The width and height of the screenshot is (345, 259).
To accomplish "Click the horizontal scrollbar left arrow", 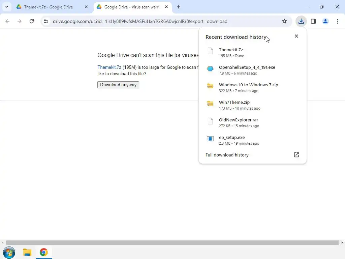I will pyautogui.click(x=3, y=242).
